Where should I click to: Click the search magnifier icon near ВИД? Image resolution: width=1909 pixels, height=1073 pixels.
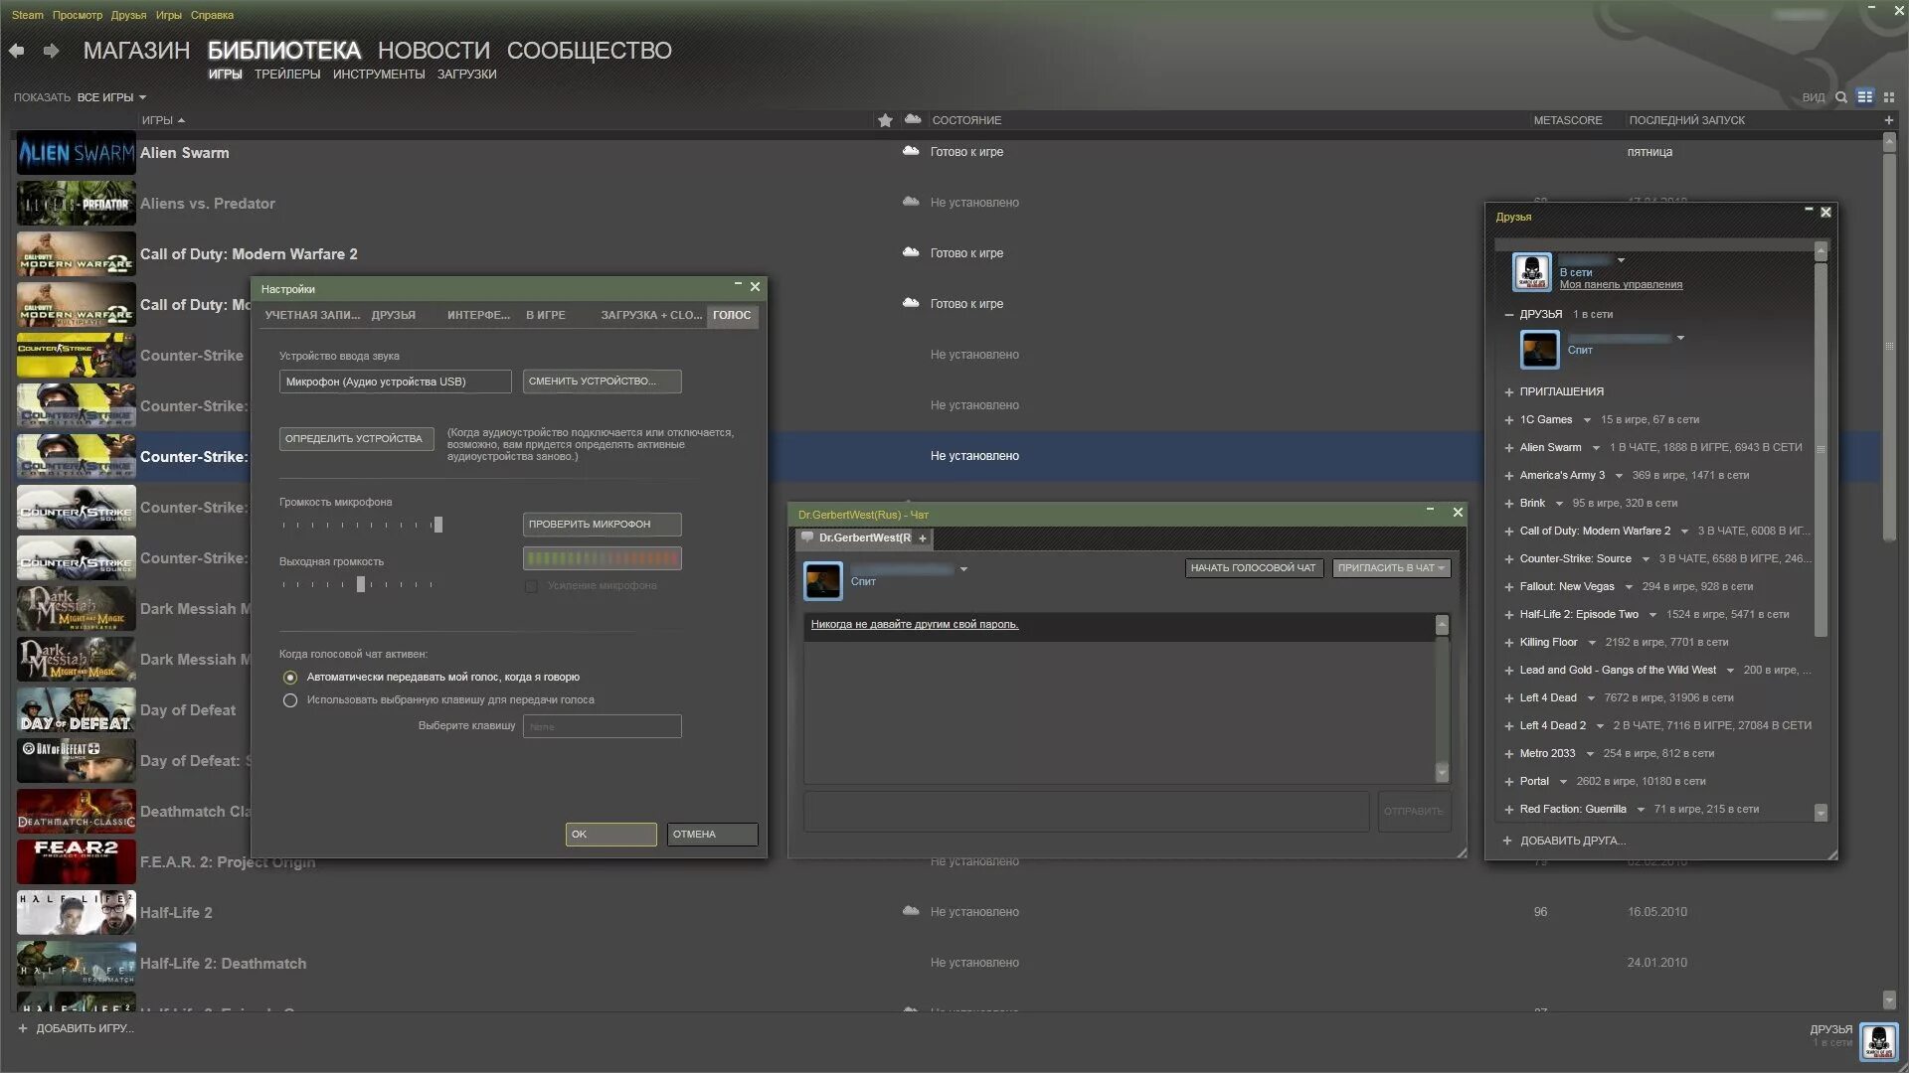click(1841, 97)
